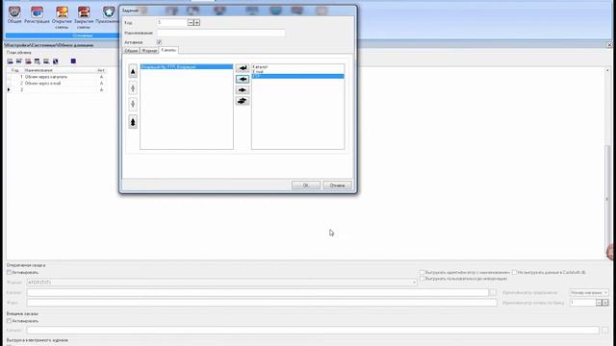Click the right-arrow transfer button

[243, 90]
